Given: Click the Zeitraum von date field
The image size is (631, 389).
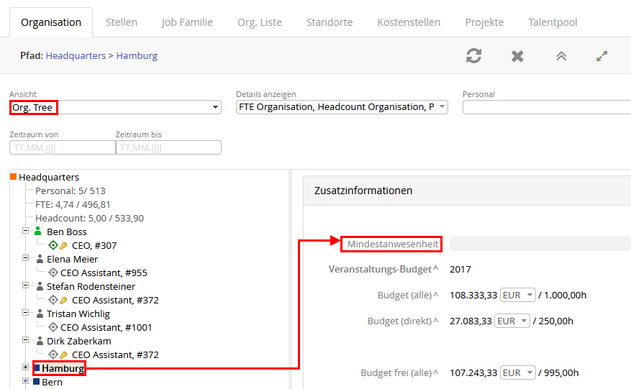Looking at the screenshot, I should pyautogui.click(x=63, y=147).
